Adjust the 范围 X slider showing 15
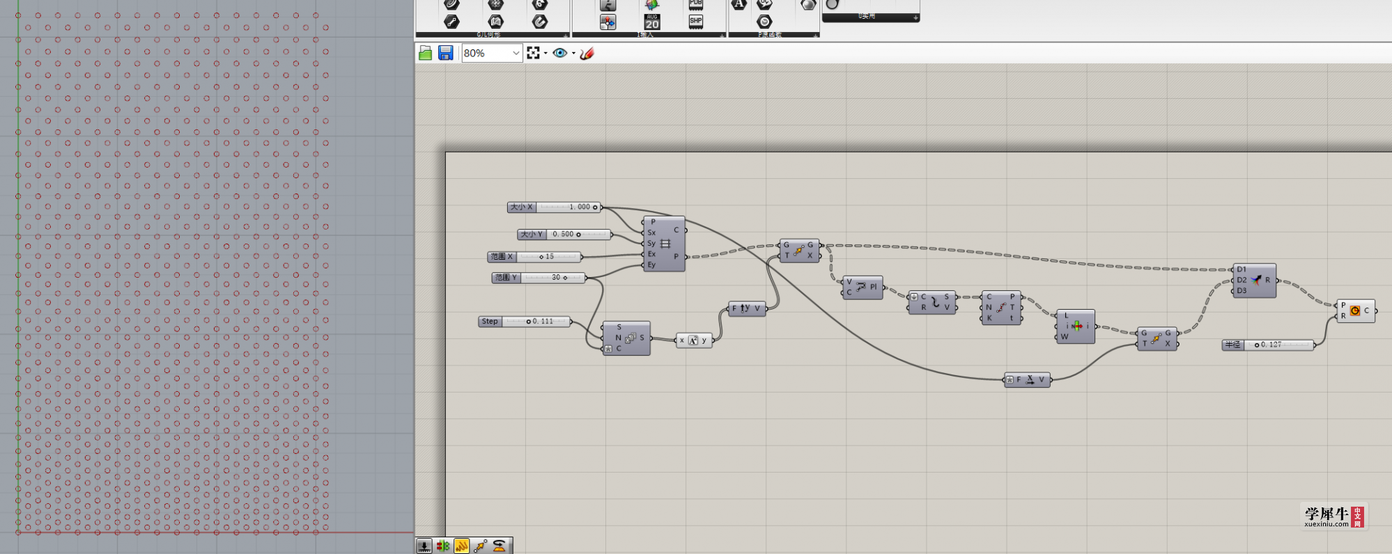 (x=534, y=257)
